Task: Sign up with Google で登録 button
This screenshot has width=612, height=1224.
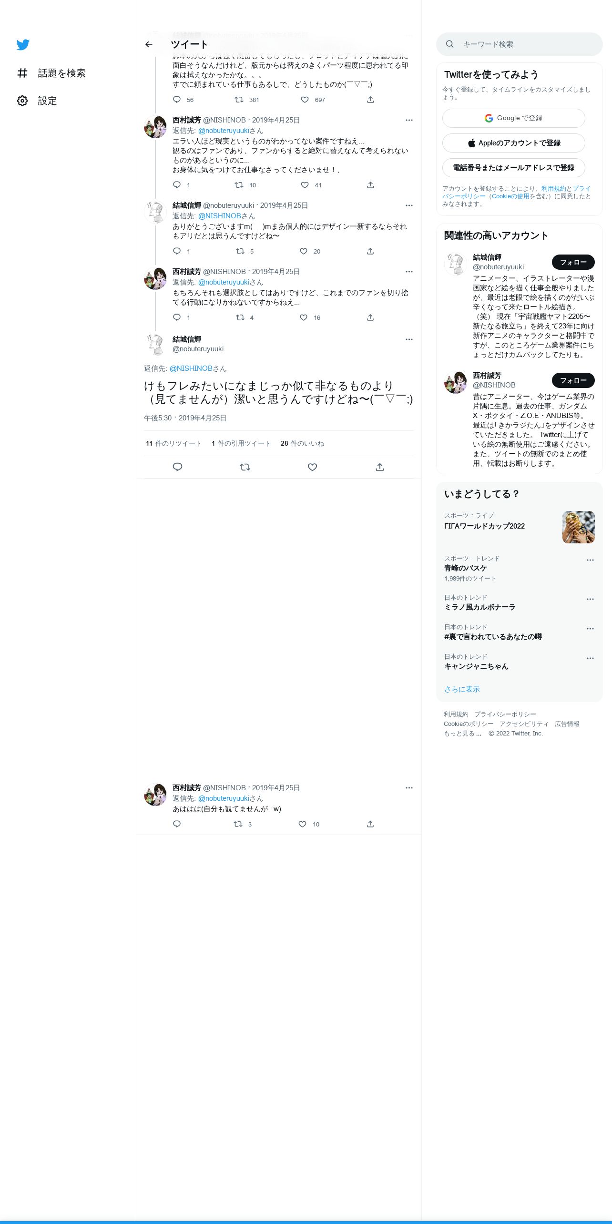Action: [x=513, y=118]
